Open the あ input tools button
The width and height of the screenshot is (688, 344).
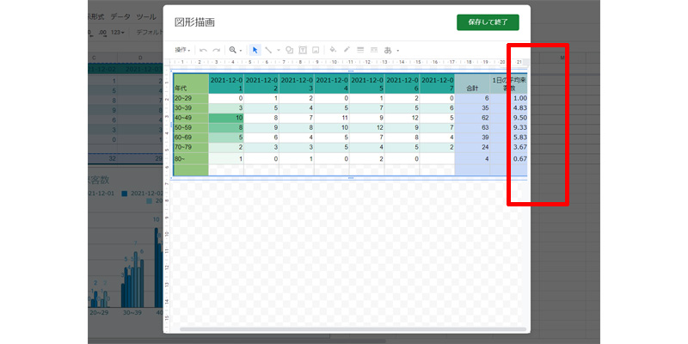click(x=388, y=51)
